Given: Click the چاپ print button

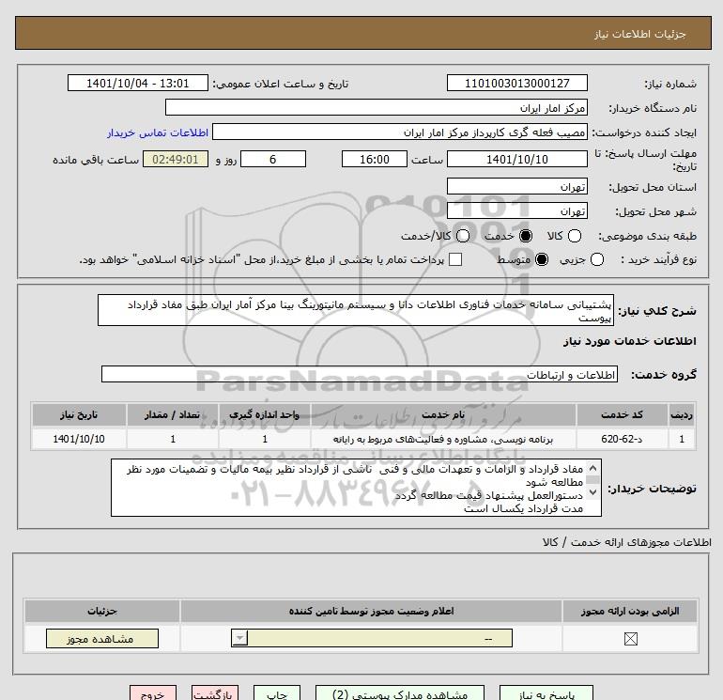Looking at the screenshot, I should 277,693.
